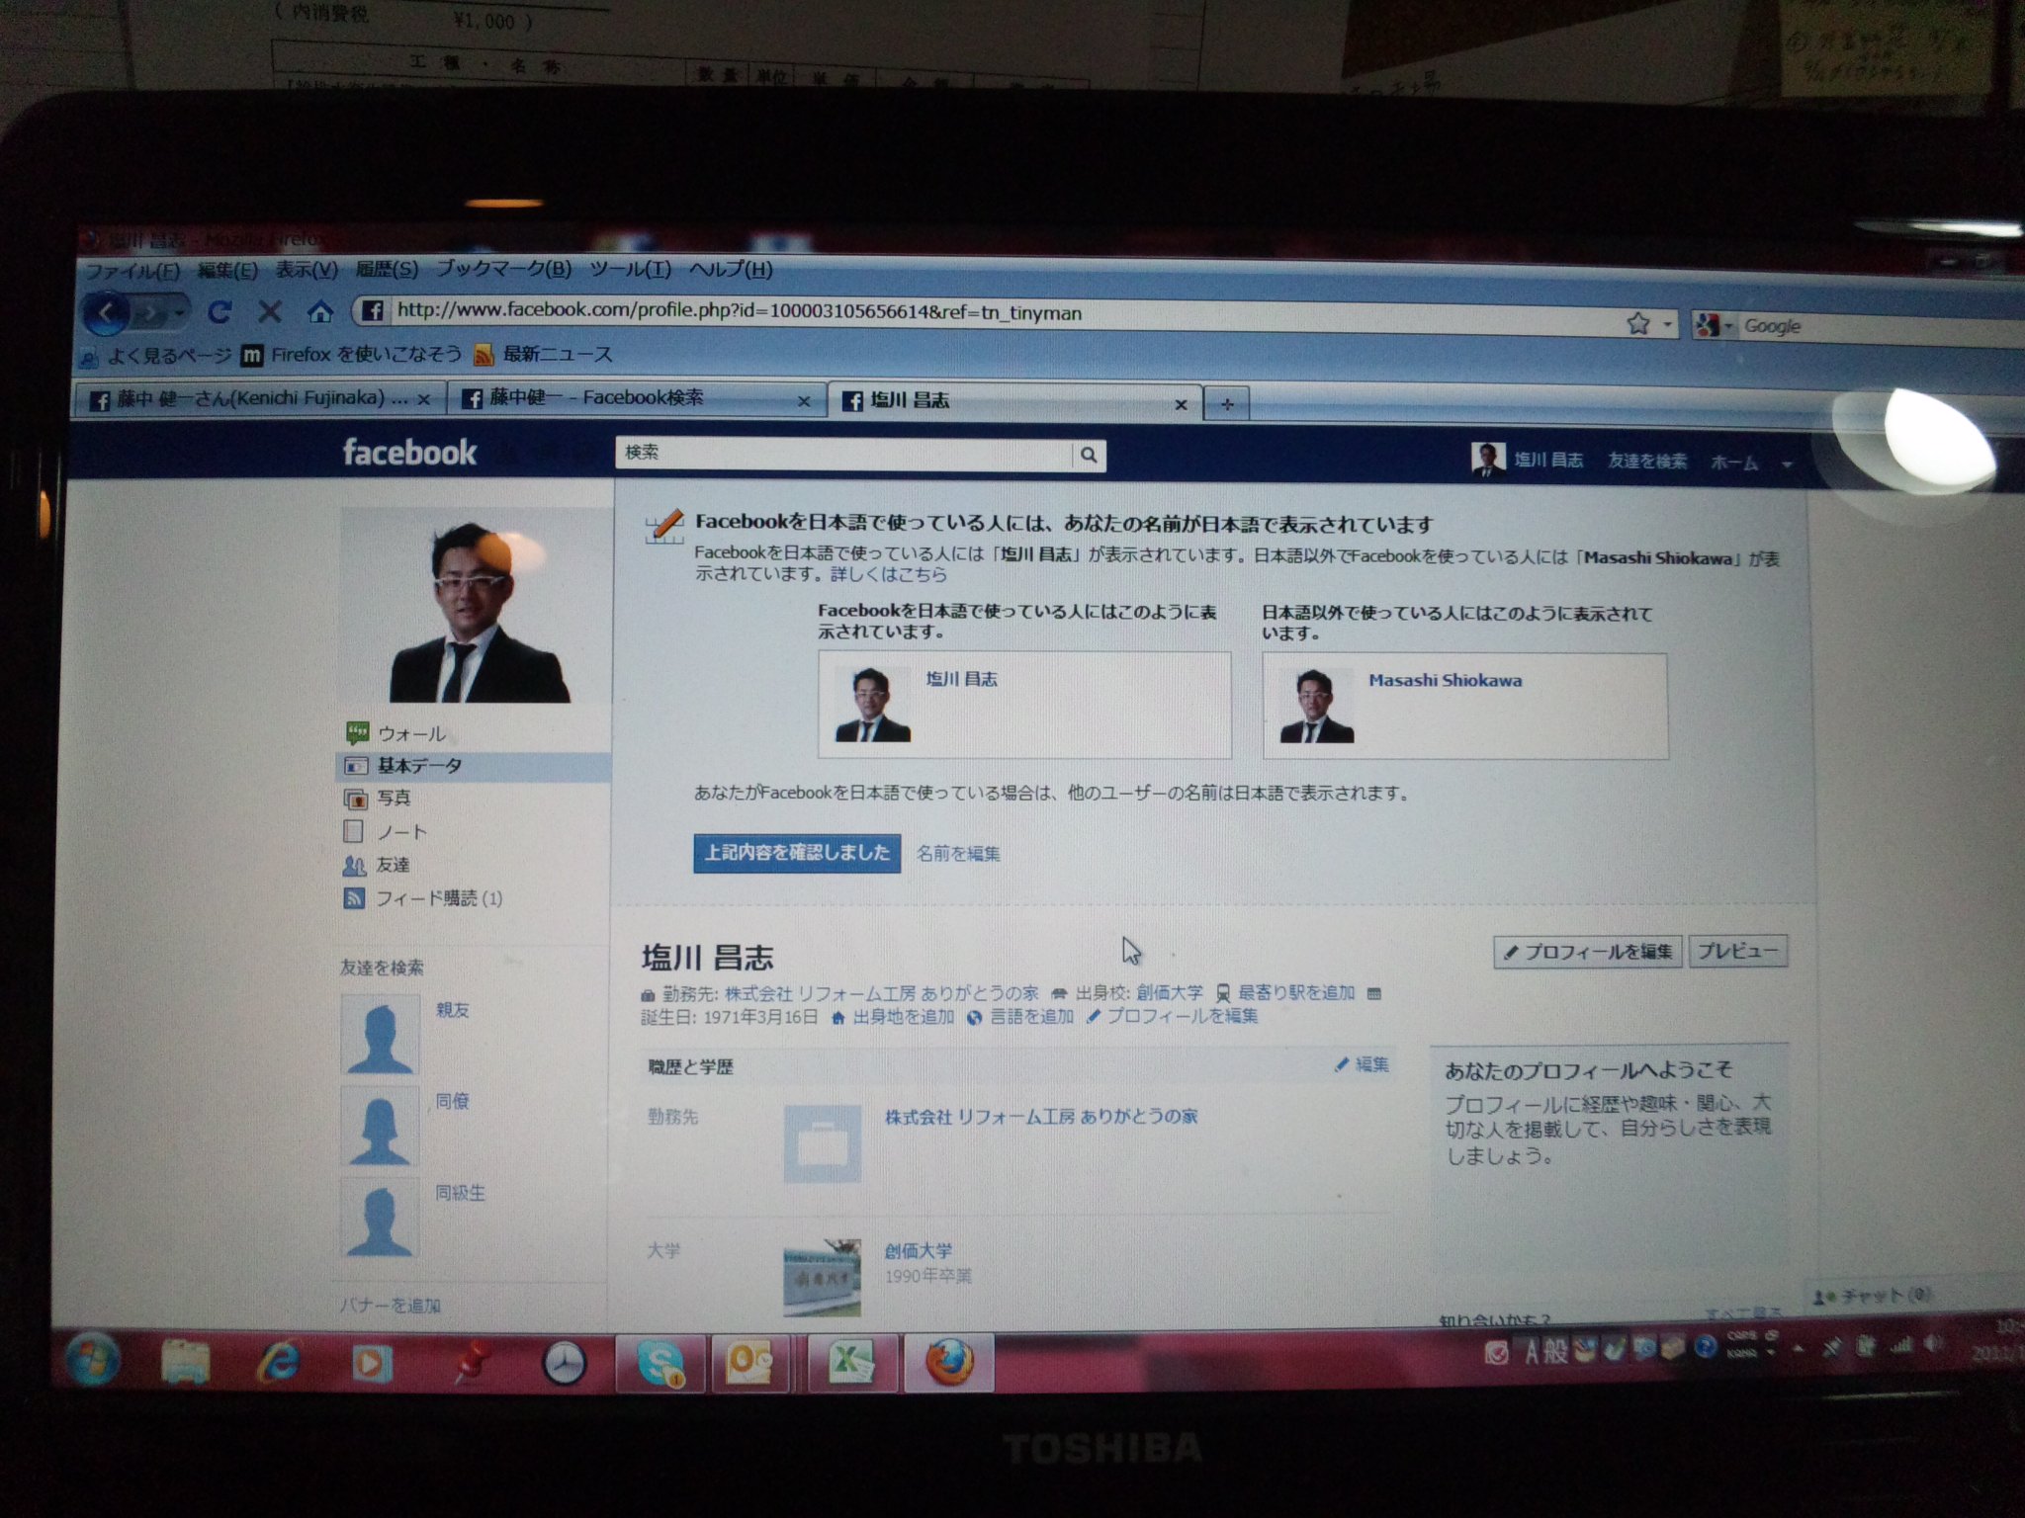The image size is (2025, 1518).
Task: Click the プロフィールを編集 button
Action: click(x=1587, y=952)
